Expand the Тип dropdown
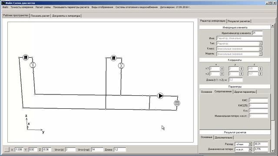This screenshot has height=156, width=278. click(260, 43)
